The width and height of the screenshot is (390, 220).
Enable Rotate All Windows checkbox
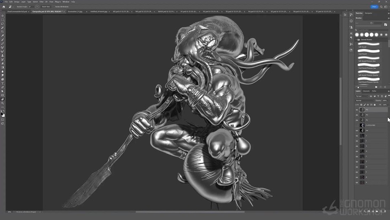coord(54,7)
